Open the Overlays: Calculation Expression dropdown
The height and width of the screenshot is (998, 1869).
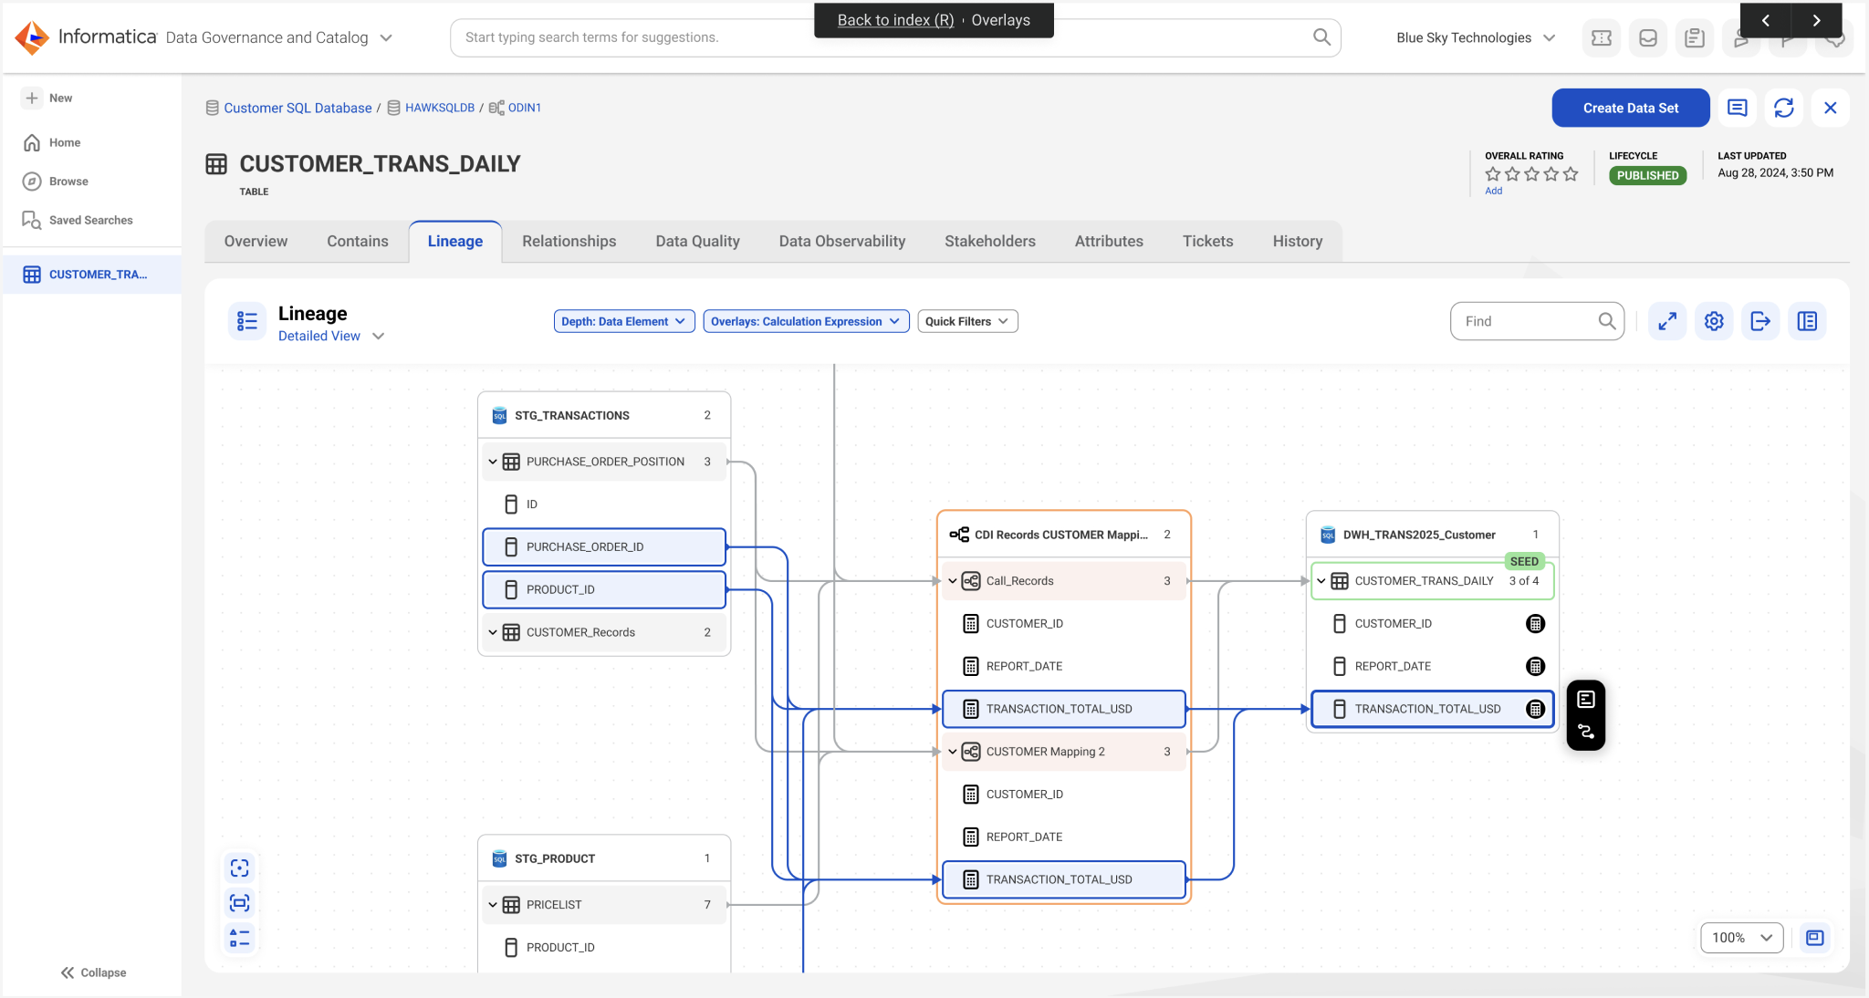[x=806, y=321]
